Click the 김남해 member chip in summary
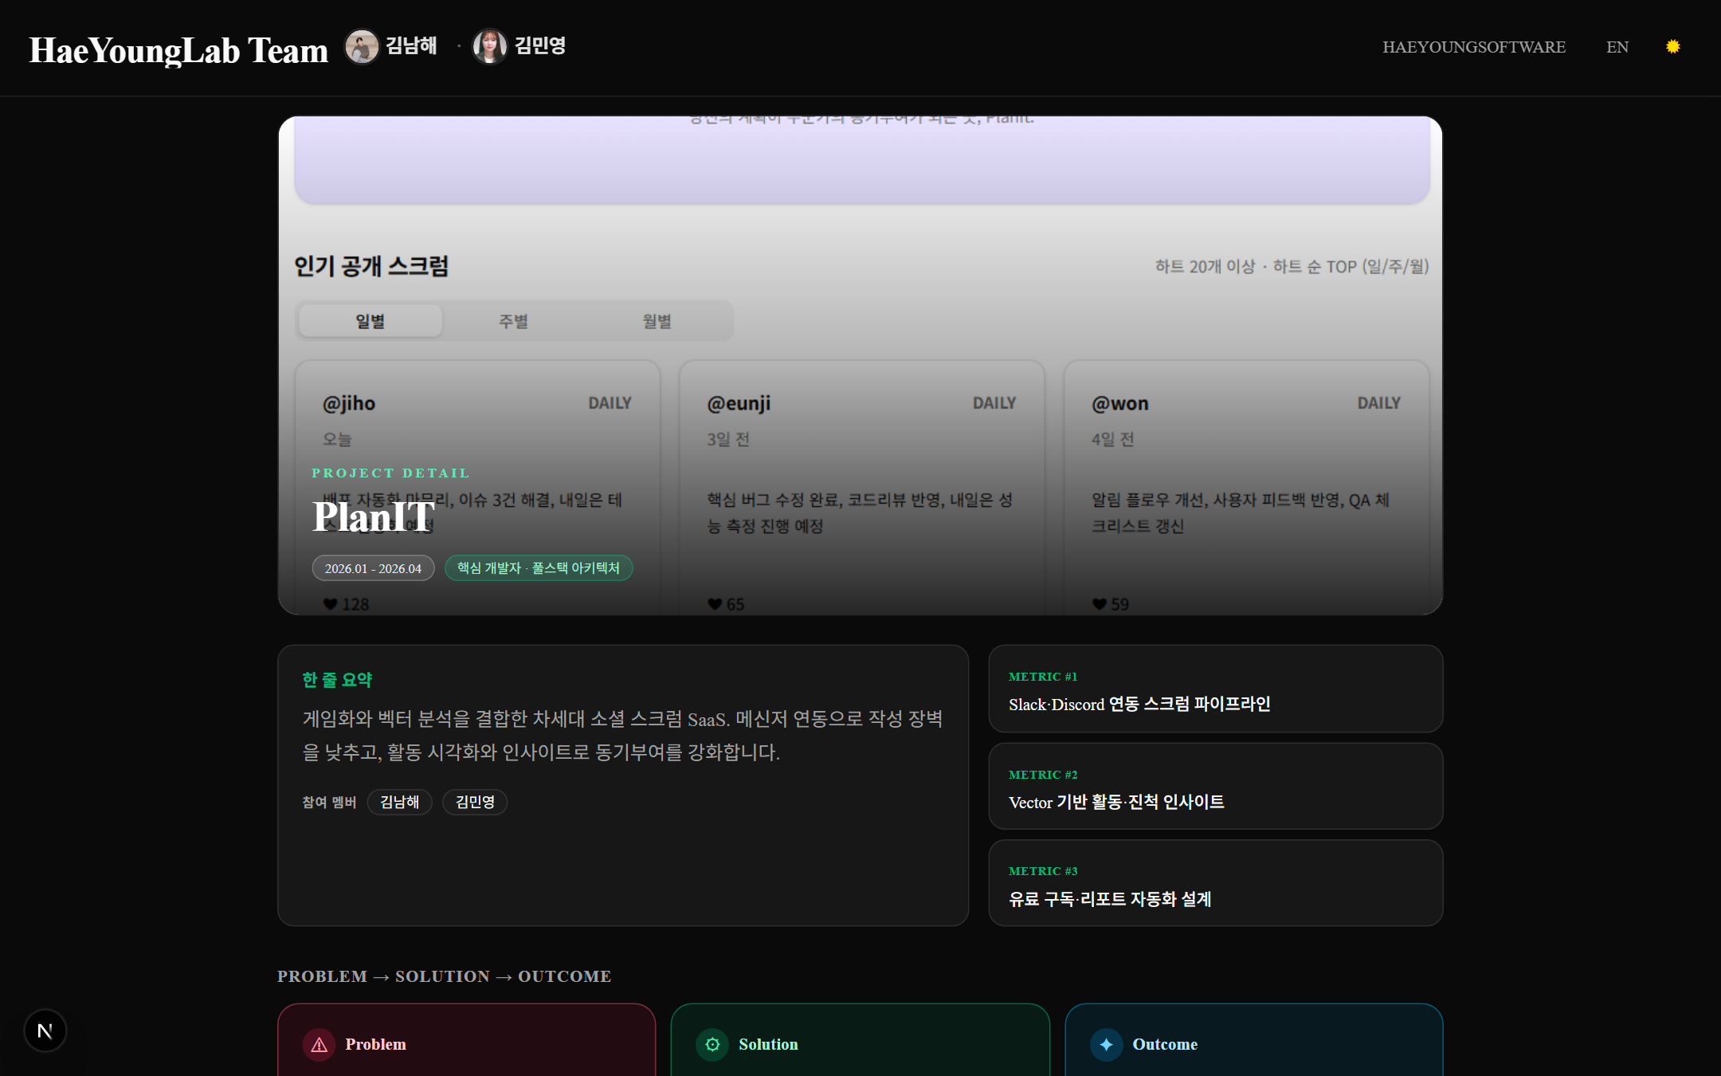This screenshot has height=1076, width=1721. click(399, 802)
